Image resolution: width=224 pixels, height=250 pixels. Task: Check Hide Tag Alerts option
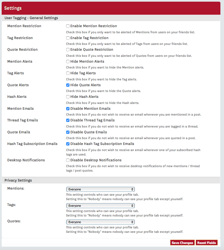click(68, 73)
